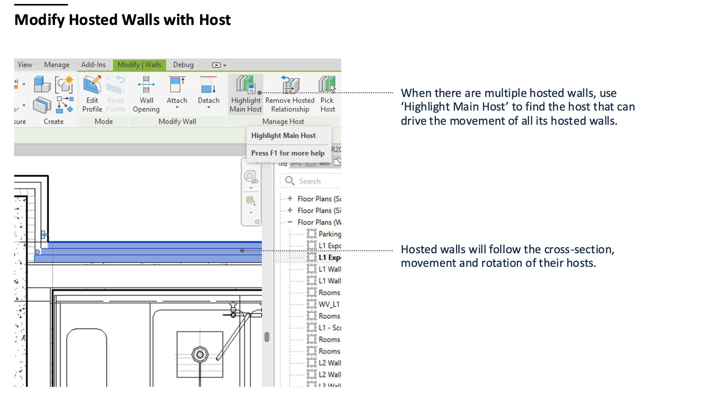Click the Detach top/base icon
Screen dimensions: 702x408
[x=209, y=85]
